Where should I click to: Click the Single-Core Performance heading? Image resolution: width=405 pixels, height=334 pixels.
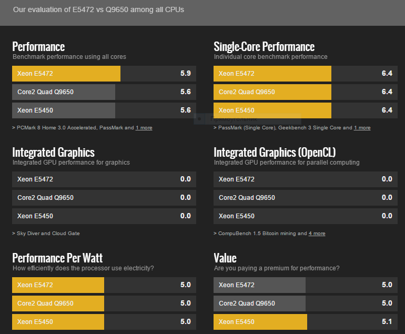coord(264,47)
